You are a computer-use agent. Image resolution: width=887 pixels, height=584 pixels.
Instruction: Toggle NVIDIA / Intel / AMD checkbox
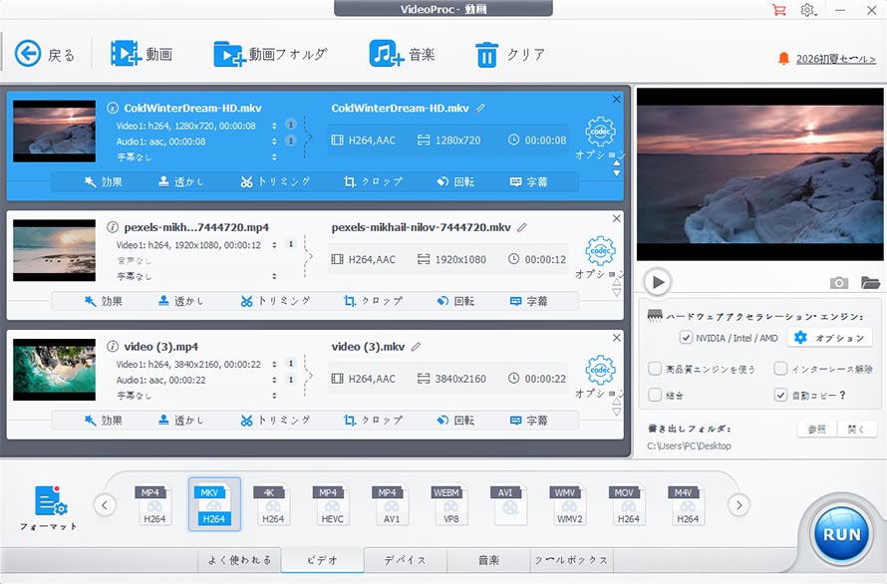[x=686, y=338]
